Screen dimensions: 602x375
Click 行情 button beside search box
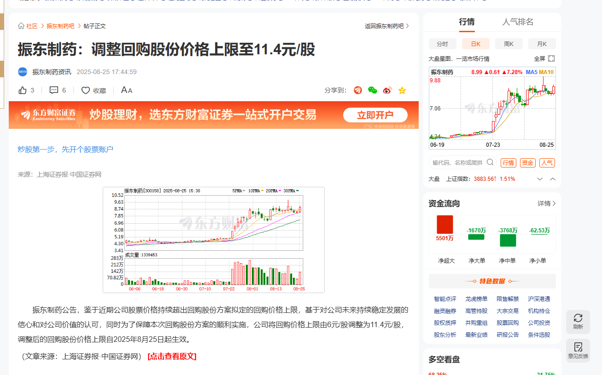[x=508, y=163]
